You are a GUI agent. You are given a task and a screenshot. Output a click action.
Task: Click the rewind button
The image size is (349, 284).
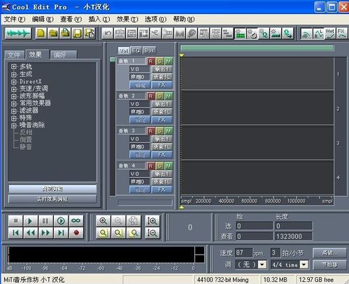30,233
